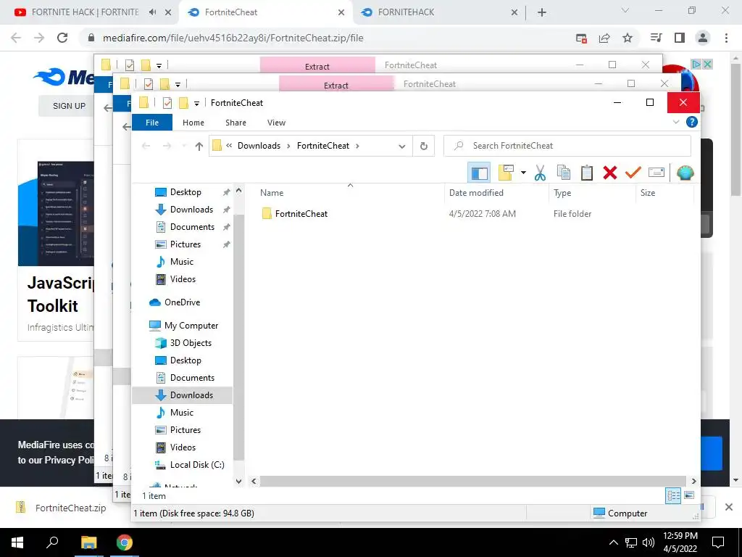Open properties card icon in toolbar
This screenshot has width=742, height=557.
point(656,173)
